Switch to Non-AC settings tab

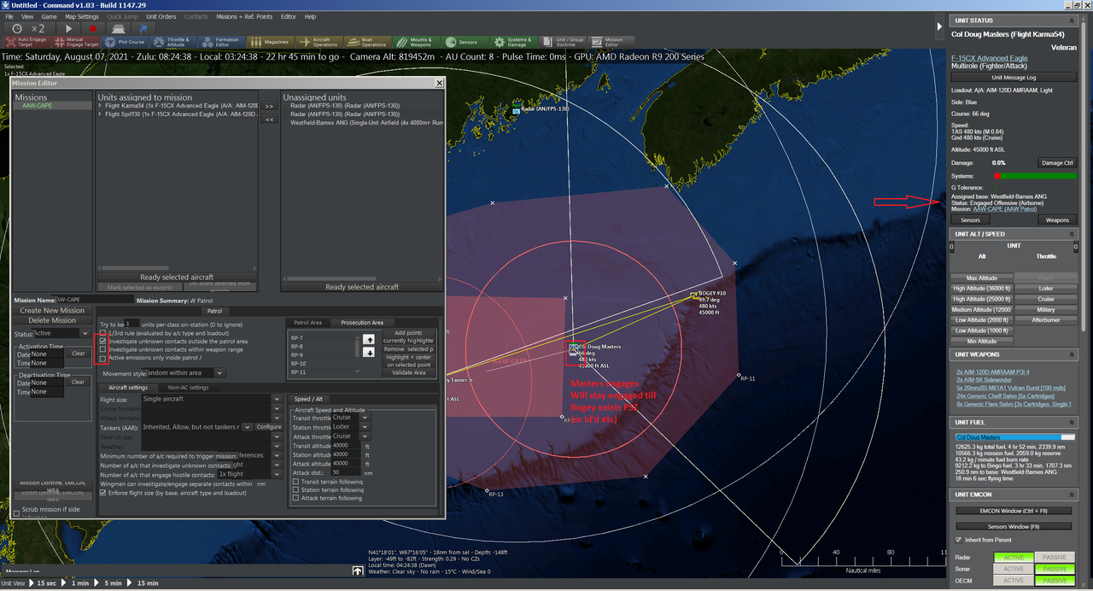pos(188,388)
